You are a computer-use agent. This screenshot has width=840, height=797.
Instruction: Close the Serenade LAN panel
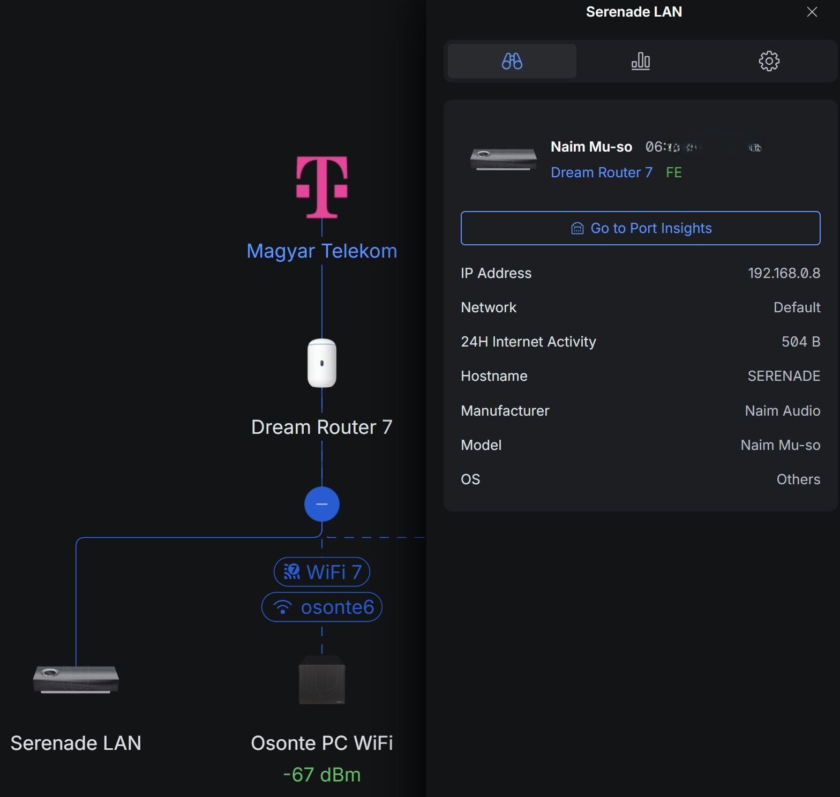point(812,12)
